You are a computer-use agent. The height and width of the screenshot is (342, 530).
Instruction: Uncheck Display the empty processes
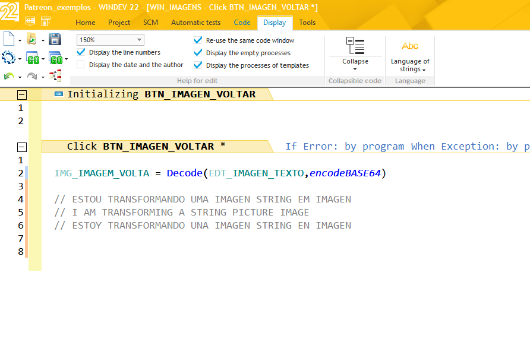(197, 53)
